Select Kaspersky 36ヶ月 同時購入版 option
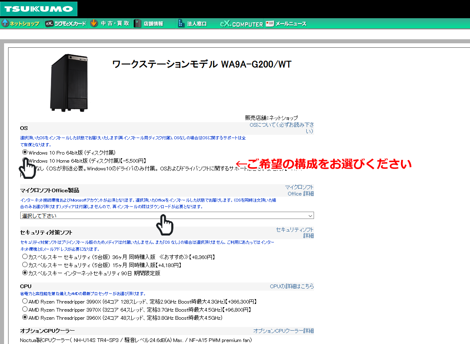 24,257
